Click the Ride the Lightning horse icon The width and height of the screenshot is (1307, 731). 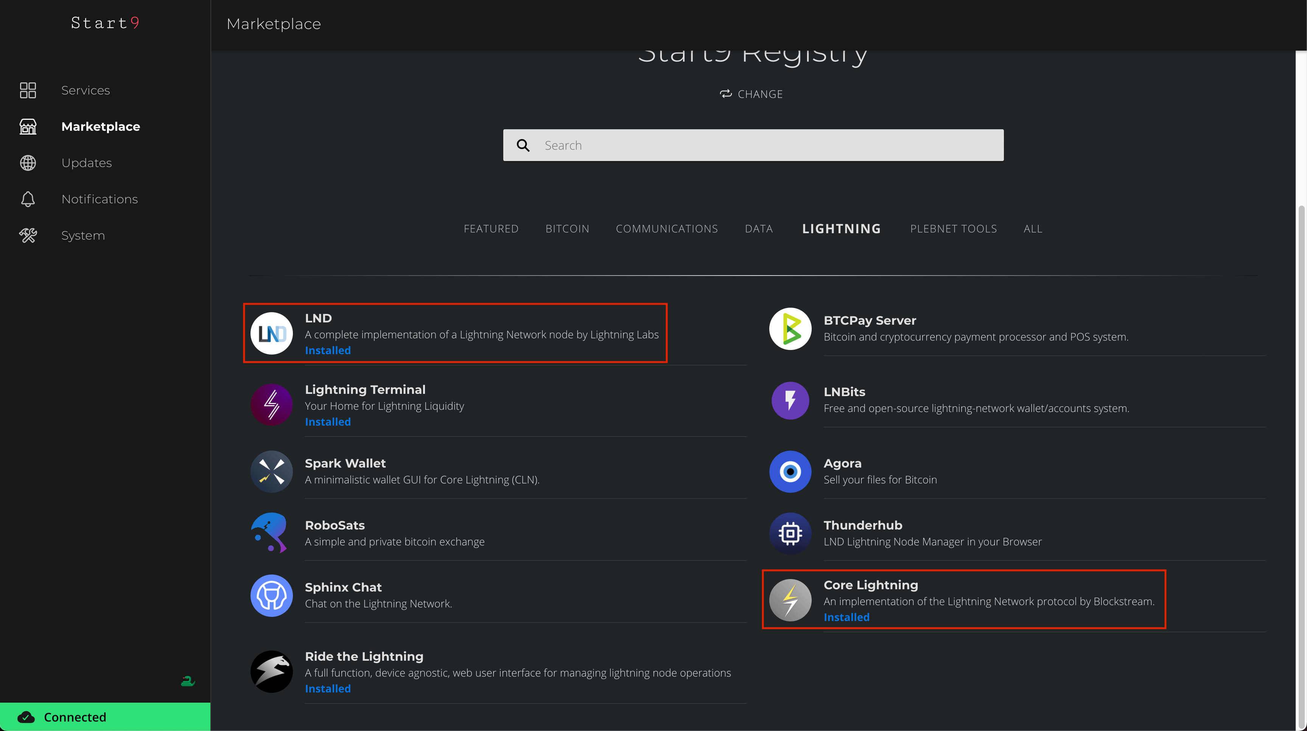pos(271,671)
